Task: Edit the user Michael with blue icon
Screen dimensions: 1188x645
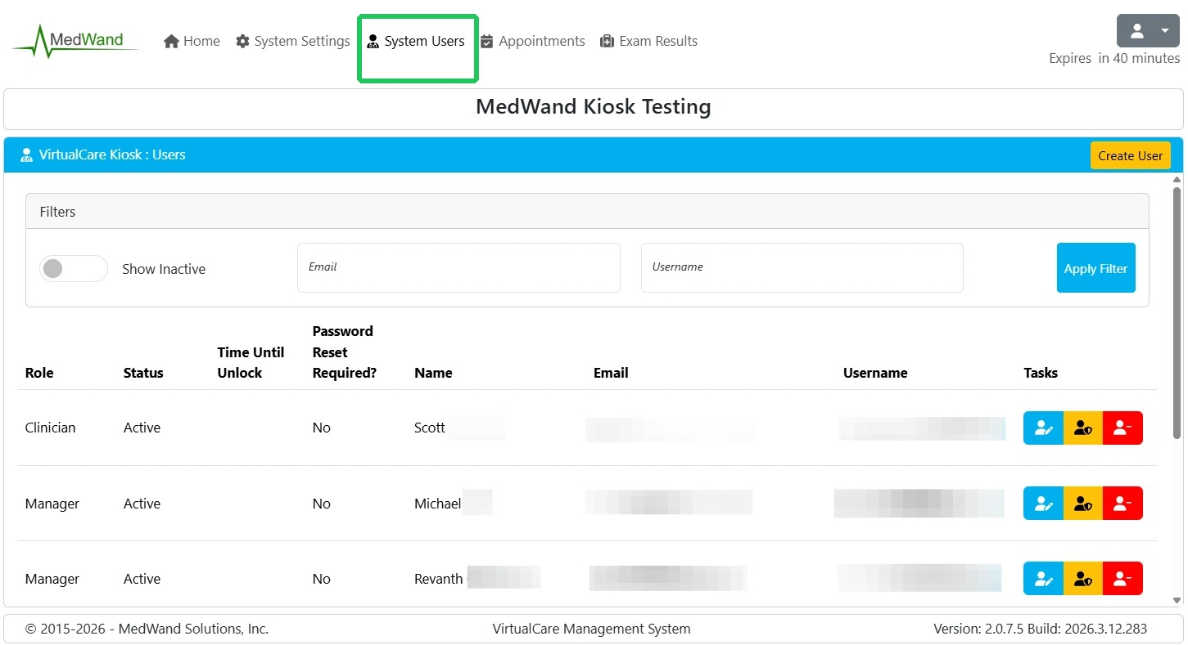Action: click(1043, 504)
